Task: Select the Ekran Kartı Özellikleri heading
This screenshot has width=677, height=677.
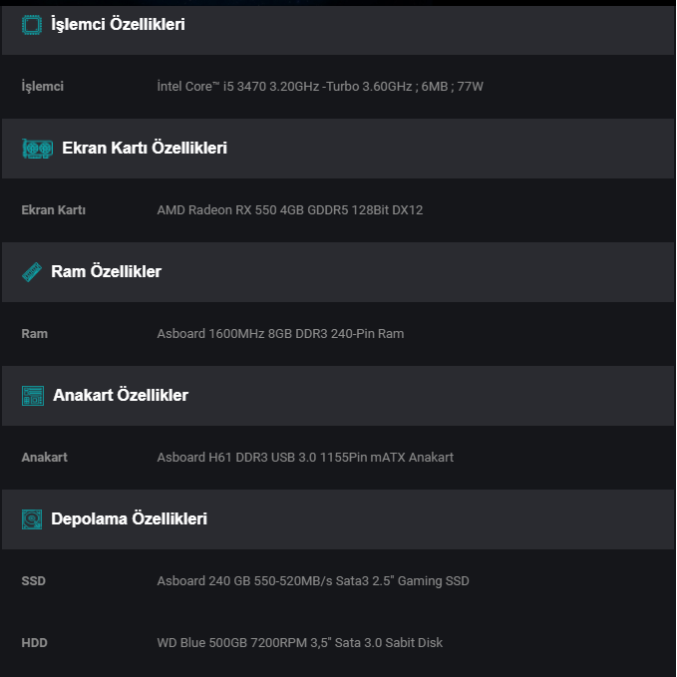Action: tap(145, 149)
